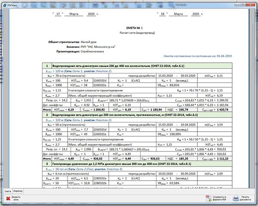Click code 2260101e
The width and height of the screenshot is (258, 206).
point(100,134)
